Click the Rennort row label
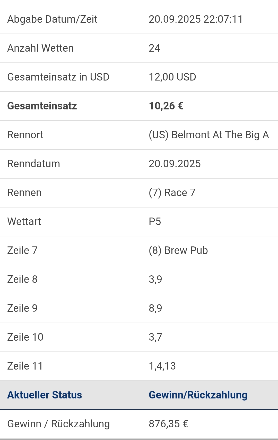 click(x=25, y=135)
